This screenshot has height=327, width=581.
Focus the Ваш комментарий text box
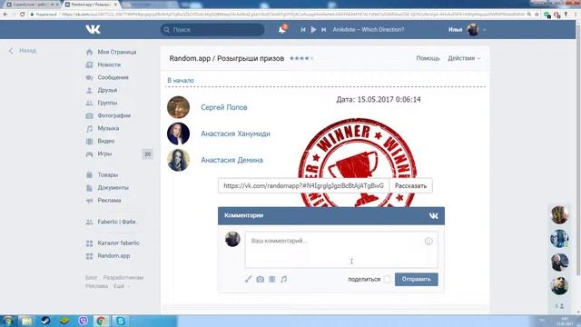point(341,250)
